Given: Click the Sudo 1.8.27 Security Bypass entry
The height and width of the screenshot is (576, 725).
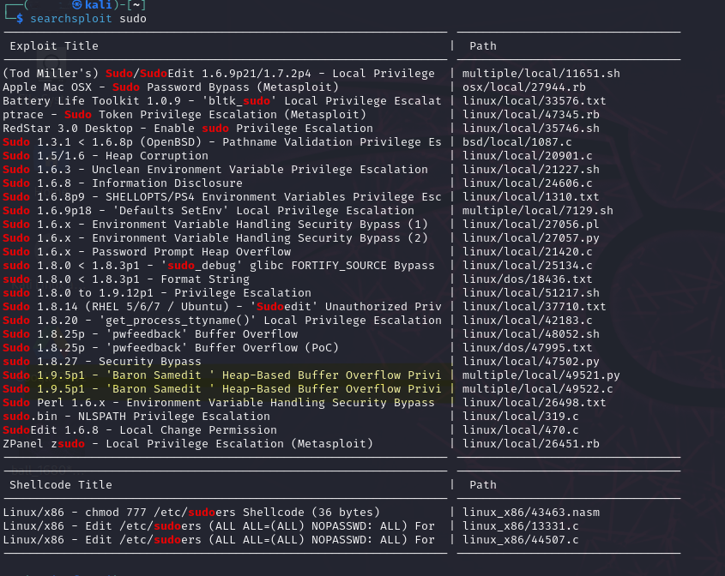Looking at the screenshot, I should coord(103,361).
